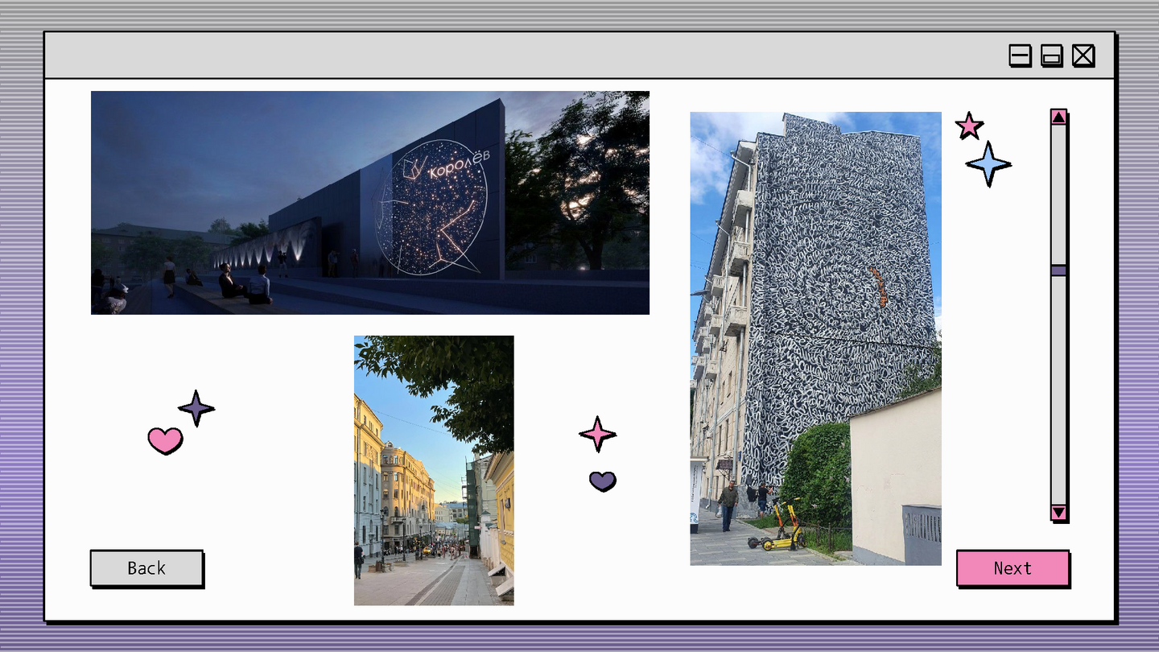Click the close window X icon
Viewport: 1159px width, 652px height.
[x=1083, y=56]
